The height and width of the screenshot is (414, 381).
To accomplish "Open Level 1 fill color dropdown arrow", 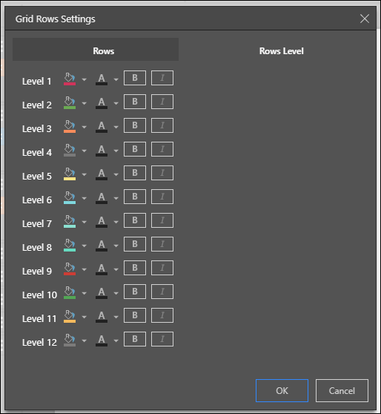I will pyautogui.click(x=85, y=79).
